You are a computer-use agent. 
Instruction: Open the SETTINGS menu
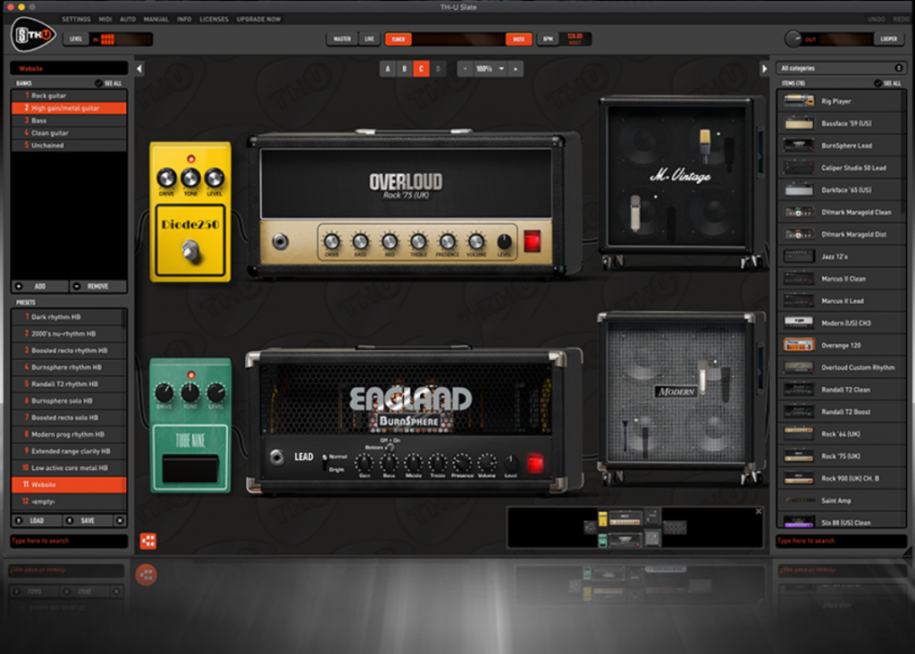click(x=76, y=20)
